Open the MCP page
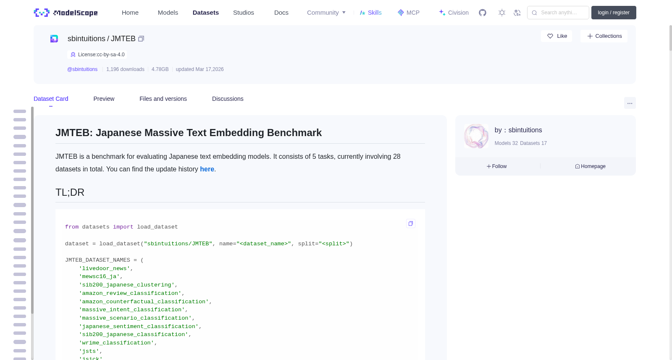This screenshot has height=360, width=672. point(408,13)
